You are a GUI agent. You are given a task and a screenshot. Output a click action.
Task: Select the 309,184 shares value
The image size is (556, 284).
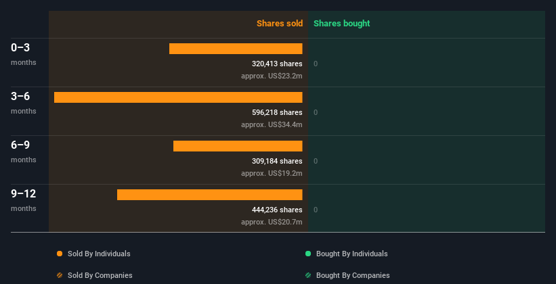[x=277, y=161]
